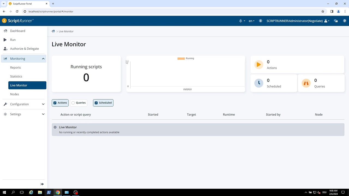The height and width of the screenshot is (196, 349).
Task: Open PowerShell from the taskbar
Action: (49, 192)
